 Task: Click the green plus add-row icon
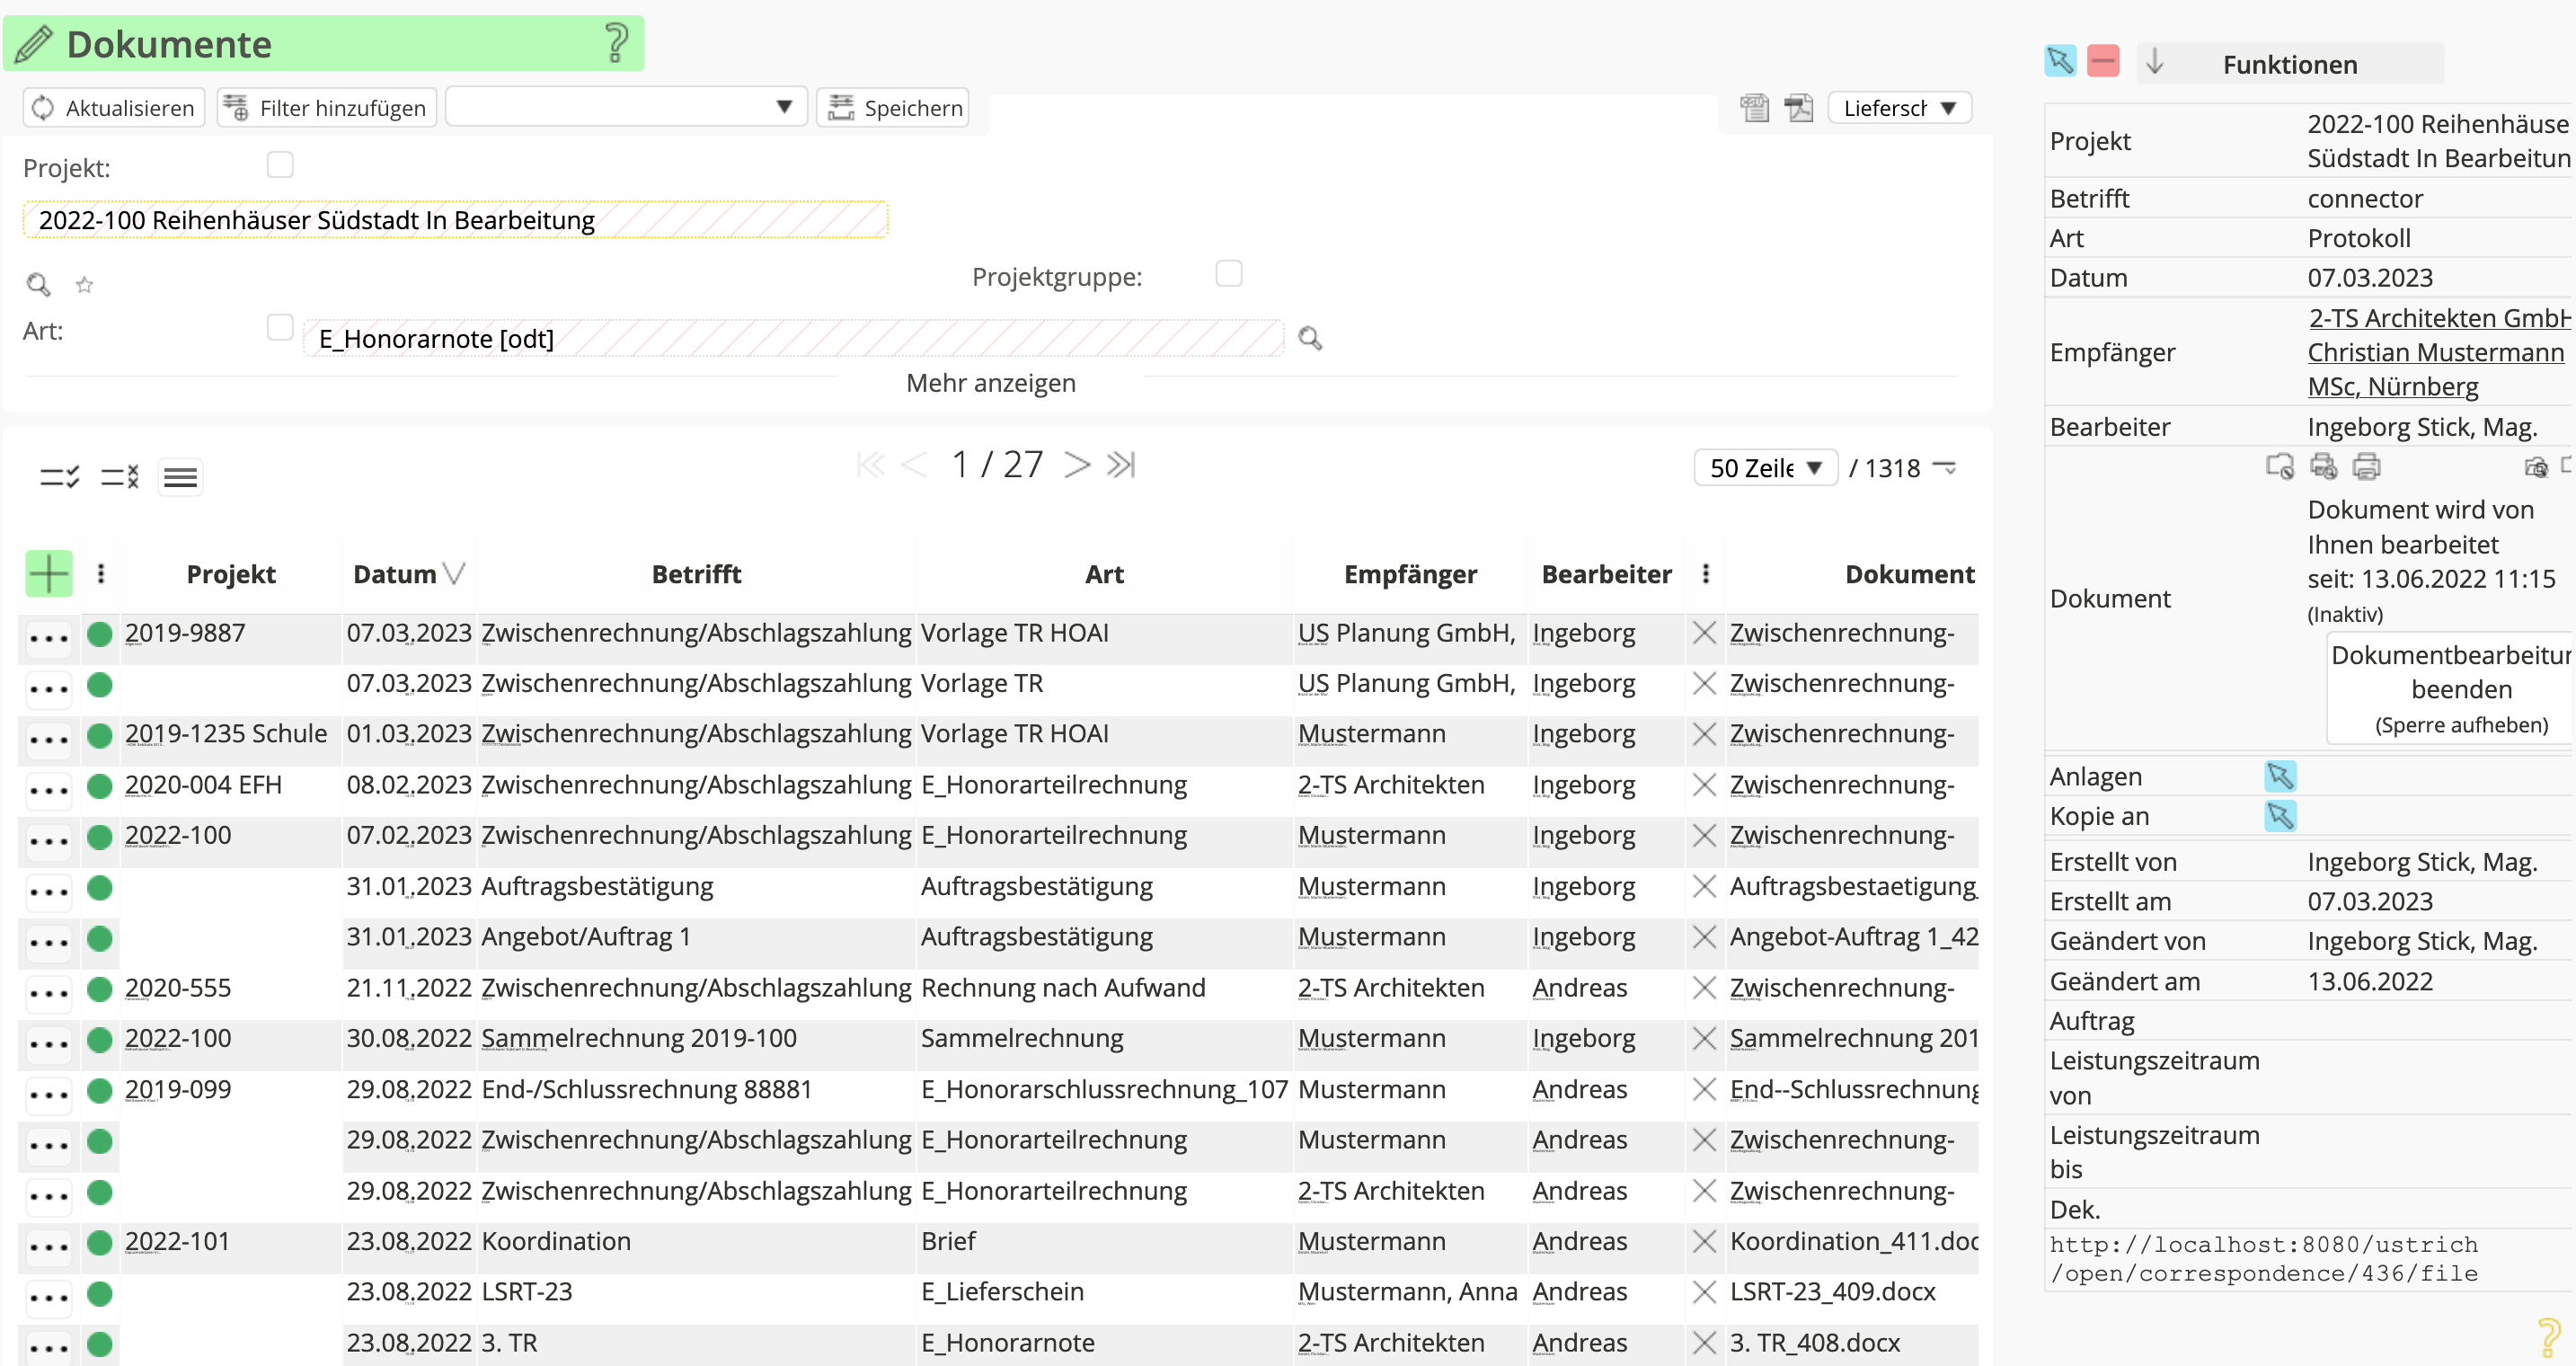pos(48,574)
